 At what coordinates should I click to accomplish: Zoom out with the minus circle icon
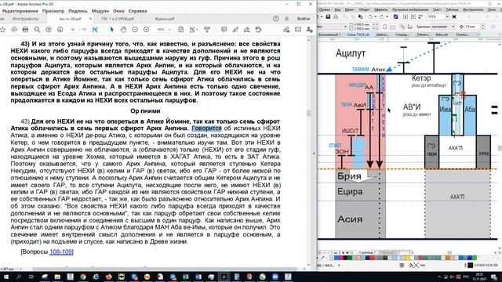pos(135,30)
